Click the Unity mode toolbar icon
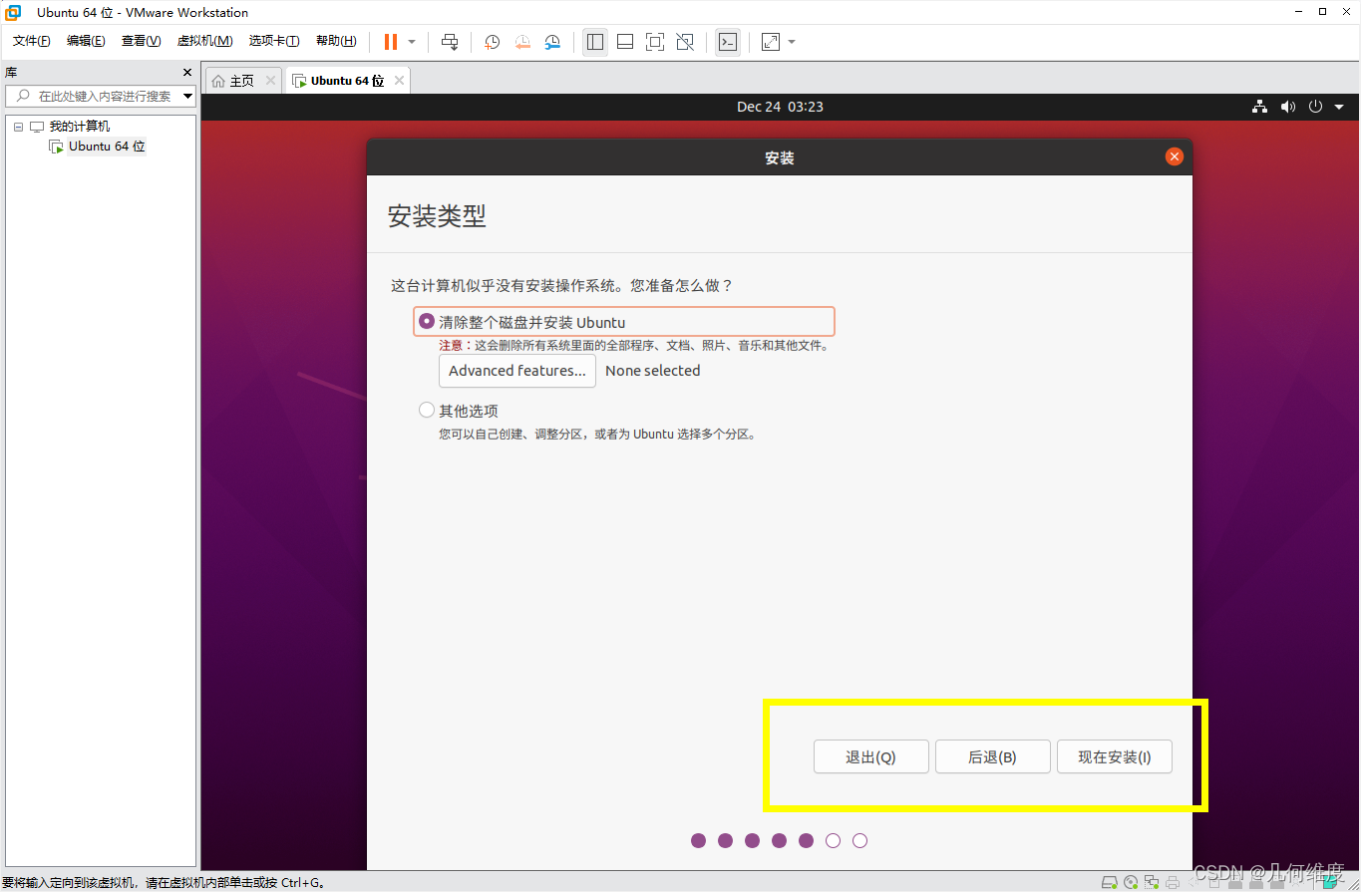 click(685, 42)
